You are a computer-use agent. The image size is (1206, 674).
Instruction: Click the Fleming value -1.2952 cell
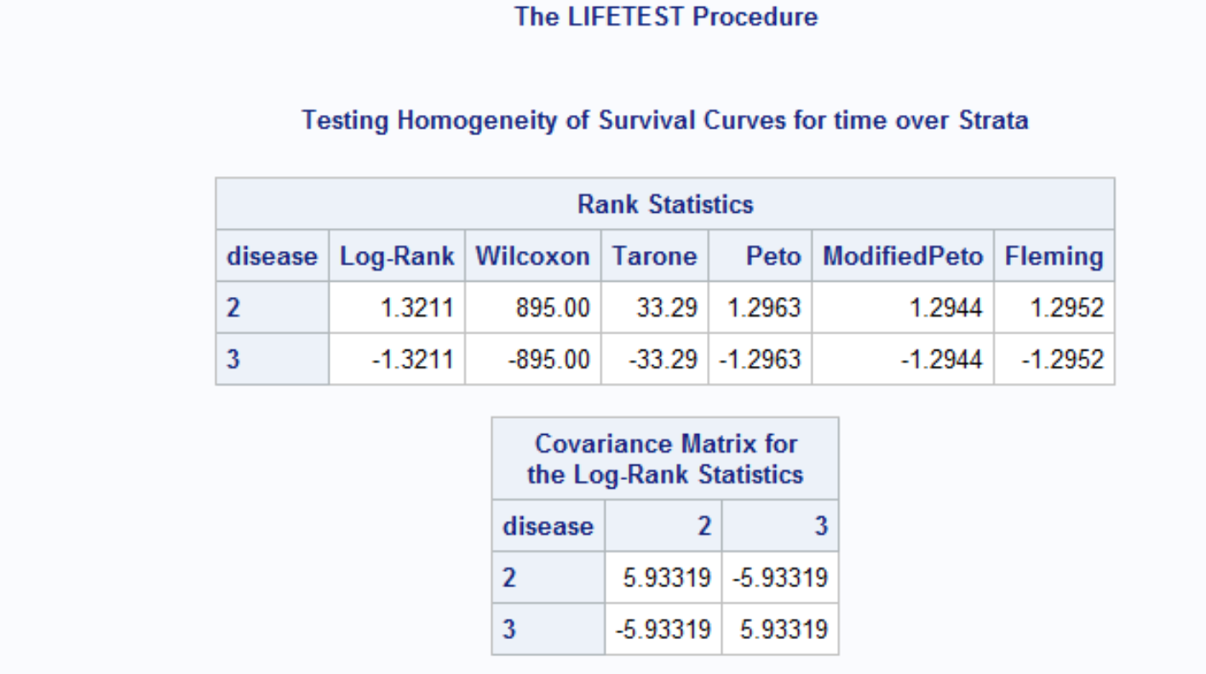click(x=1063, y=359)
